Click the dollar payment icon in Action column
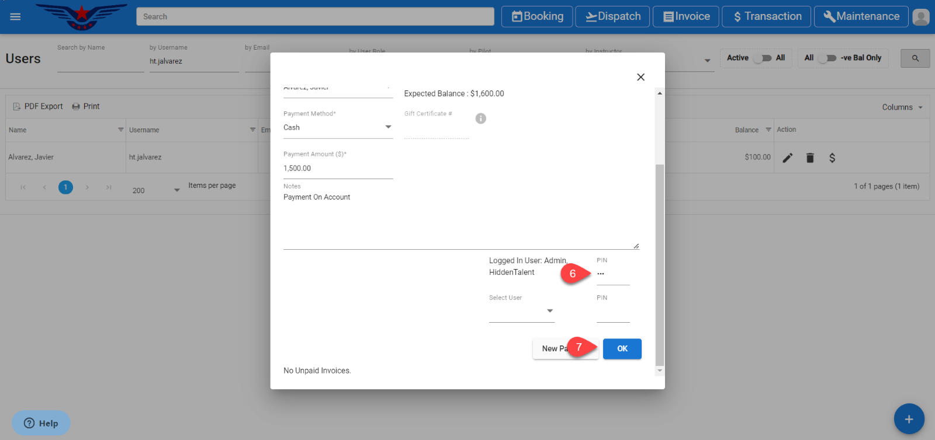This screenshot has height=440, width=935. (x=832, y=158)
